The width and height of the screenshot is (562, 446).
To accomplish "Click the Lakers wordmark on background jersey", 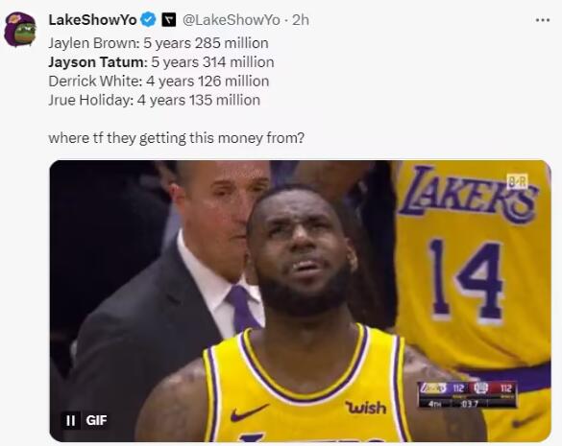I will (x=469, y=195).
